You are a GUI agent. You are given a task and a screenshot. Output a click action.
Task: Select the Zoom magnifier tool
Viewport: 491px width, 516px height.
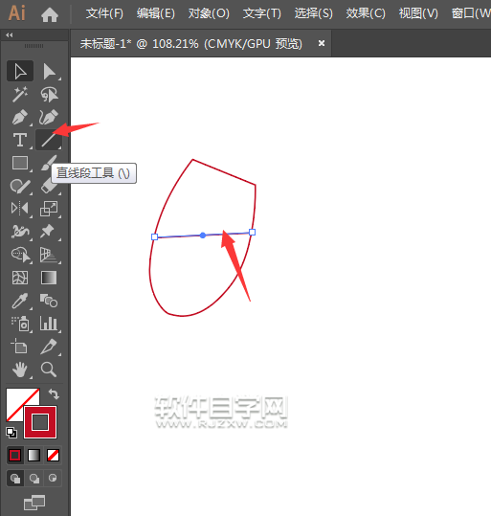[x=49, y=370]
